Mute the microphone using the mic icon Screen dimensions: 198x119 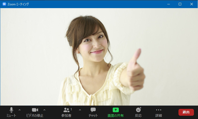pyautogui.click(x=11, y=110)
